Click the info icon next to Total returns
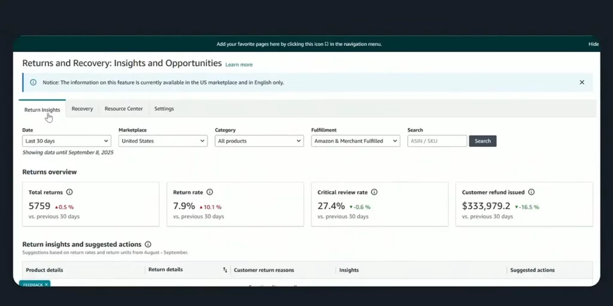 pos(69,192)
